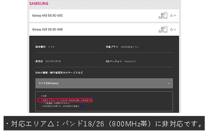
Task: Select the Galaxy A22 5G SC-56B title
Action: (47, 29)
